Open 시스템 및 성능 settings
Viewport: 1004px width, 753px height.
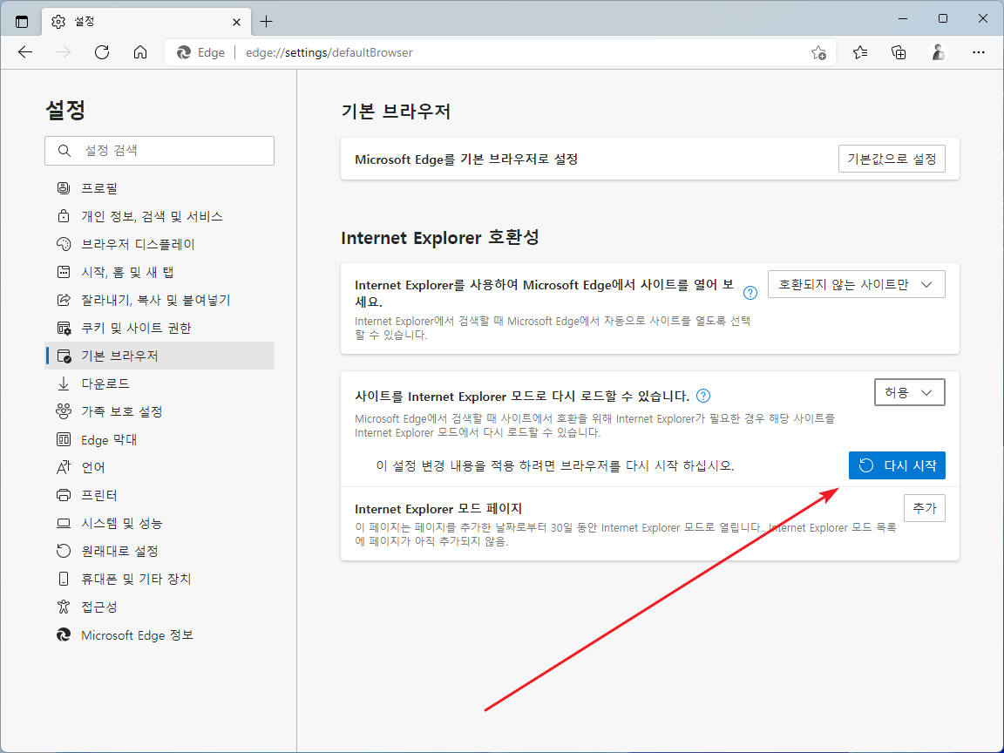pyautogui.click(x=159, y=523)
